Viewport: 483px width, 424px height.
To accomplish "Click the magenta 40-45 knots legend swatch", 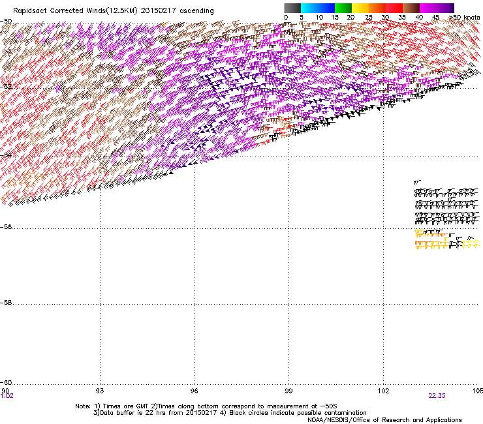I will [x=428, y=8].
